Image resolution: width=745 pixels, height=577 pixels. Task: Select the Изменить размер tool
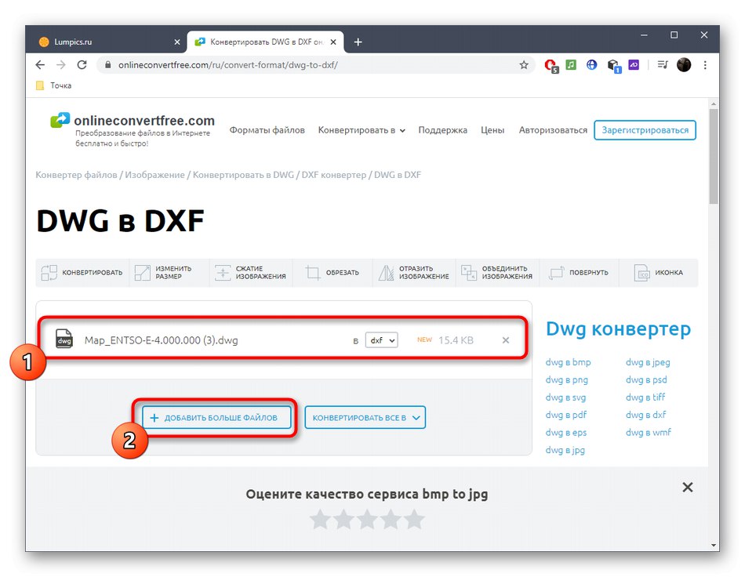(169, 273)
